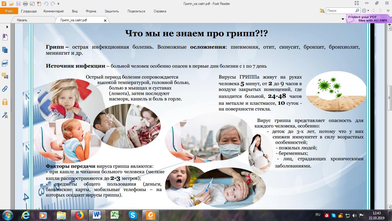
Task: Switch to the Начать tab
Action: click(x=22, y=20)
